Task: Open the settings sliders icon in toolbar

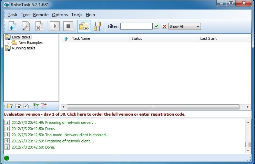Action: (x=97, y=26)
